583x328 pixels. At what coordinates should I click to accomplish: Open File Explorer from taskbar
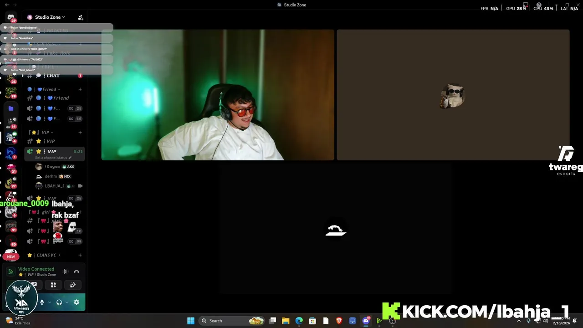coord(286,321)
